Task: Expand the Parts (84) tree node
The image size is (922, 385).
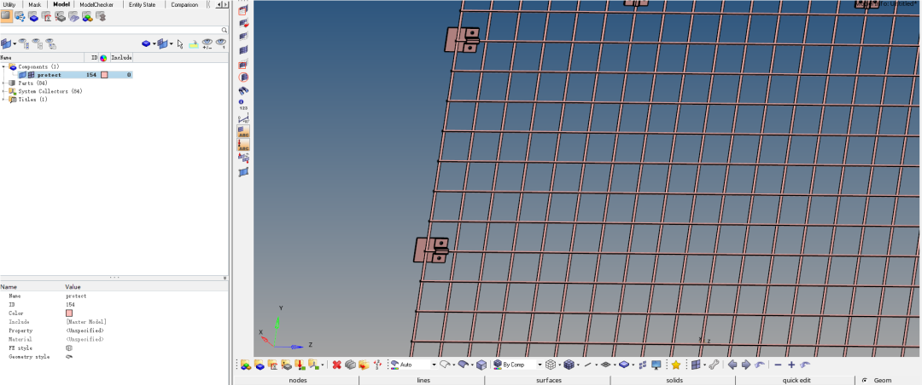Action: click(4, 83)
